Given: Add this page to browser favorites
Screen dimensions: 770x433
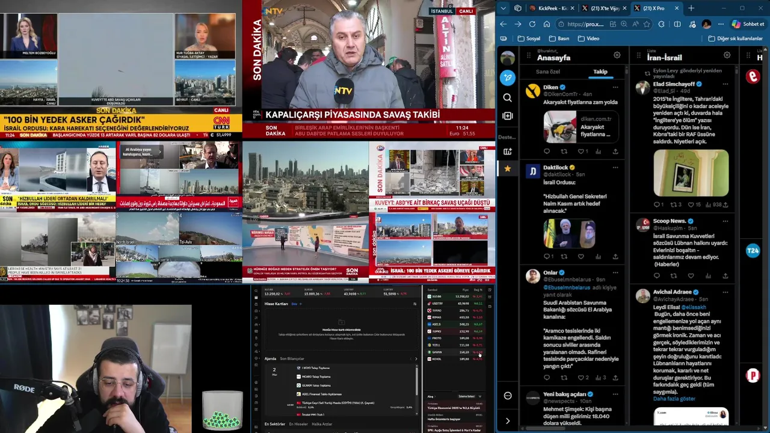Looking at the screenshot, I should point(647,24).
